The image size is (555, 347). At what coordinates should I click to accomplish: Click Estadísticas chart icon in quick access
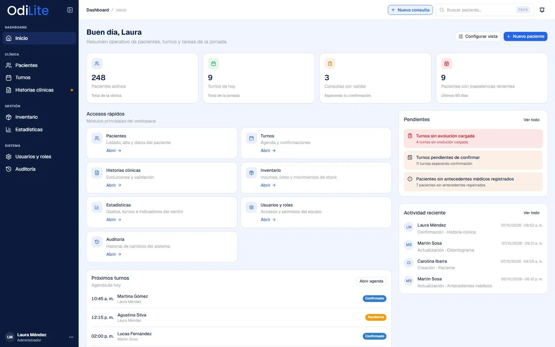[97, 208]
